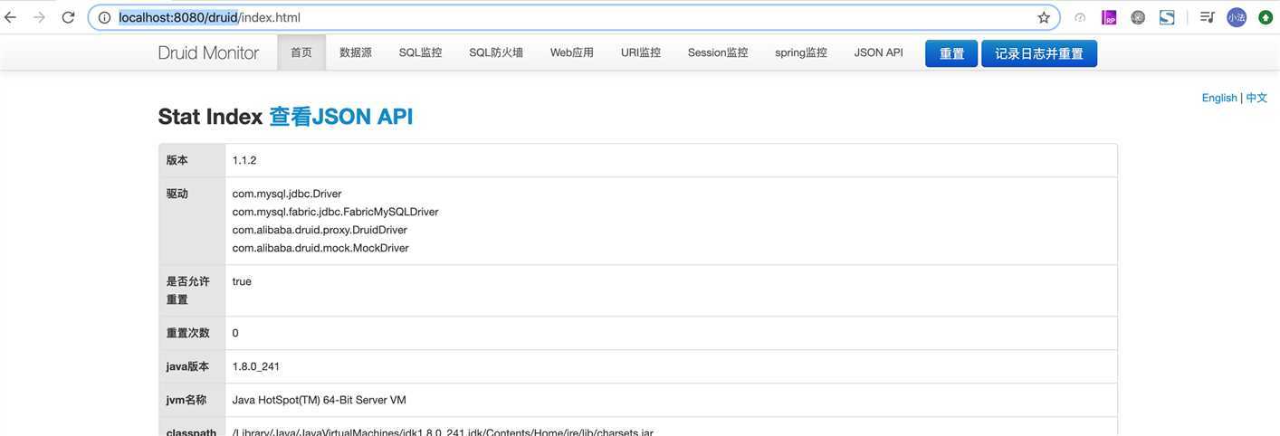
Task: Click the Stat Index heading
Action: (x=210, y=117)
